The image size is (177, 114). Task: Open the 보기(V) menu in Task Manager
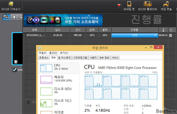click(64, 53)
